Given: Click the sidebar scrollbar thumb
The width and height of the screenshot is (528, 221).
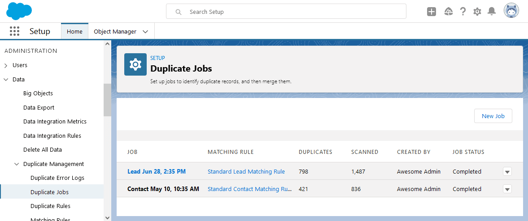Looking at the screenshot, I should click(x=107, y=100).
